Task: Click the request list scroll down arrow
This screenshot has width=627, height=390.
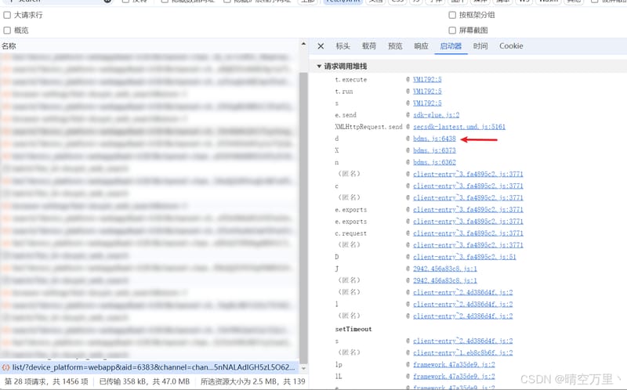Action: (x=303, y=368)
